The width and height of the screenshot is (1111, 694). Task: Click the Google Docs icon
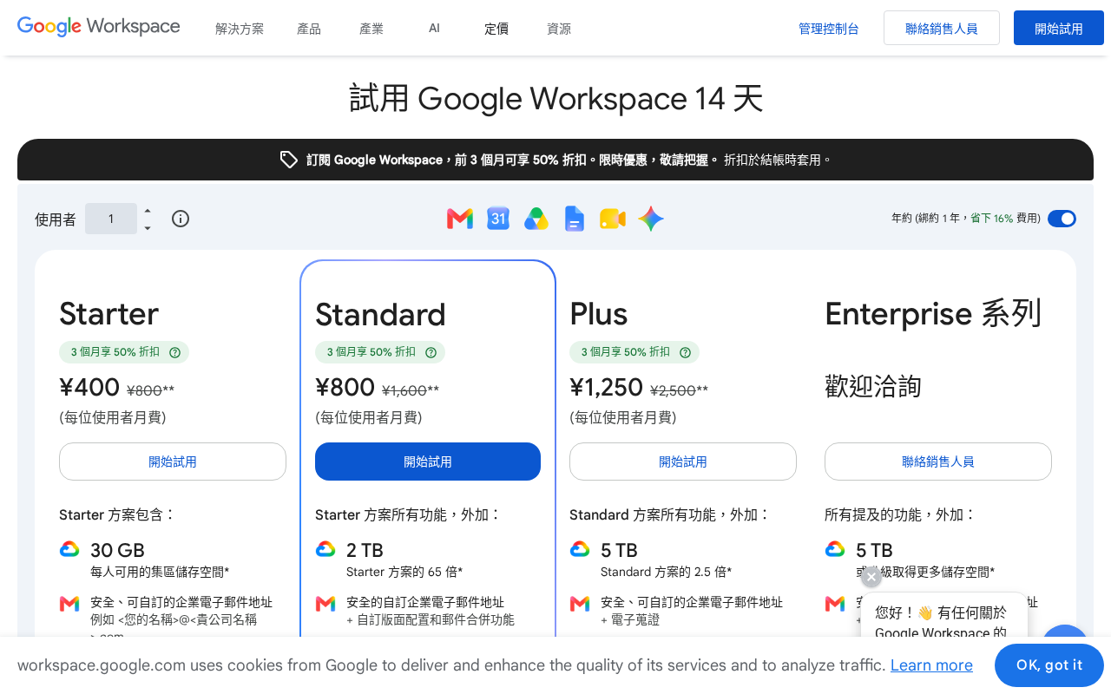point(574,219)
